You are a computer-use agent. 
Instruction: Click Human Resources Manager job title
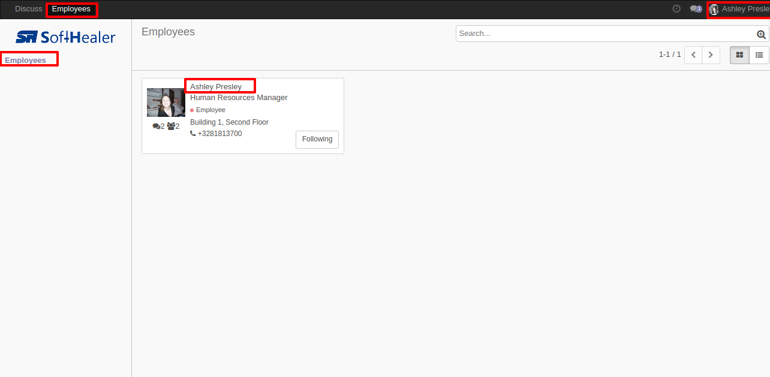coord(239,98)
